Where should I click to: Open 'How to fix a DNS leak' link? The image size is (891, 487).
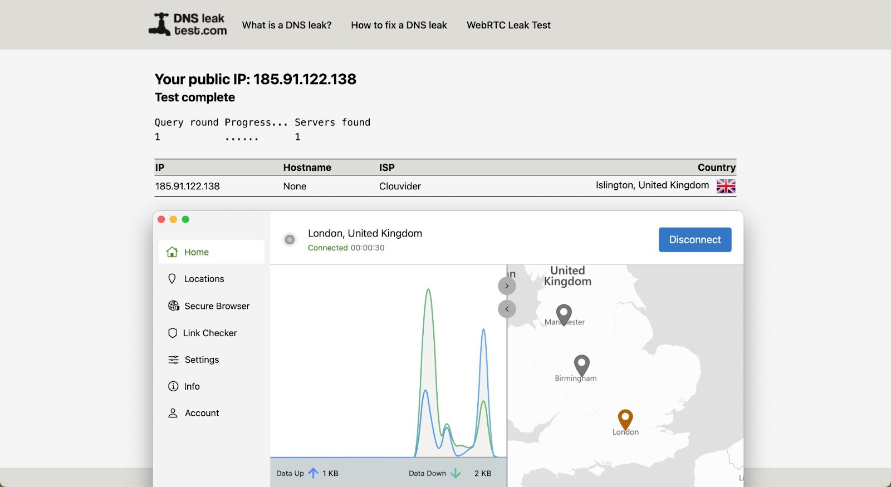pyautogui.click(x=399, y=25)
